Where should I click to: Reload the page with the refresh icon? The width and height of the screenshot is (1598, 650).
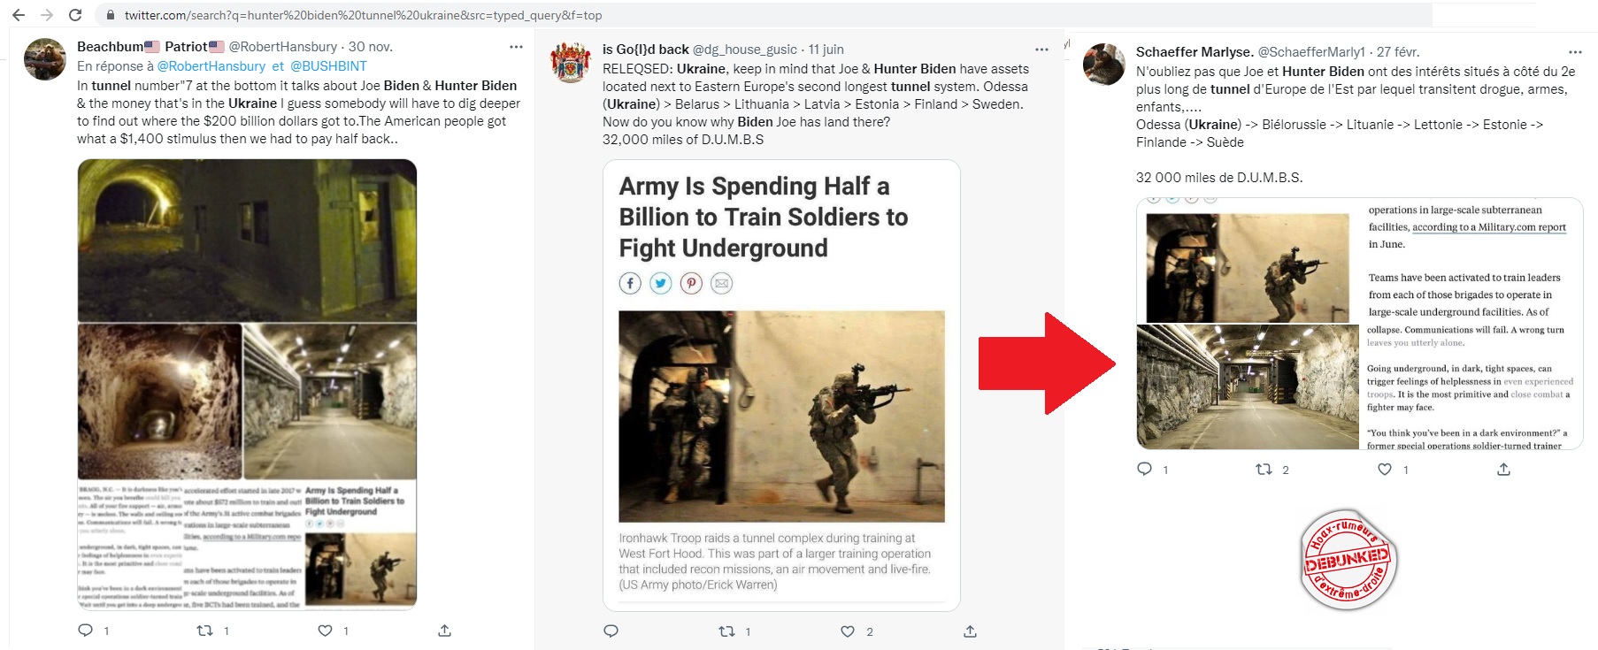pos(76,15)
